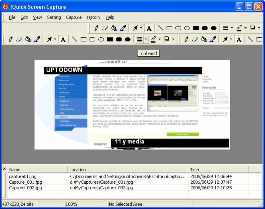Close the history list panel with its X

click(x=4, y=169)
